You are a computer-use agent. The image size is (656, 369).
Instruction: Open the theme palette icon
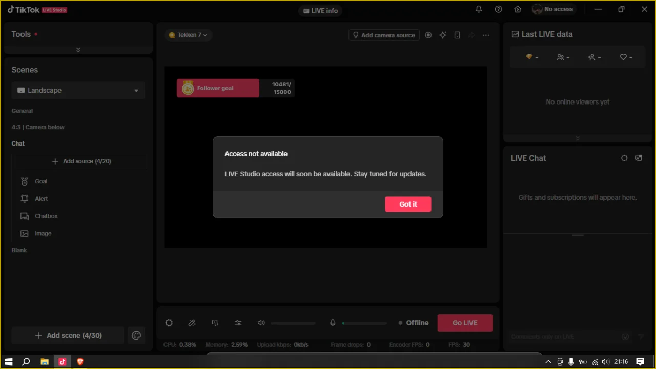136,335
